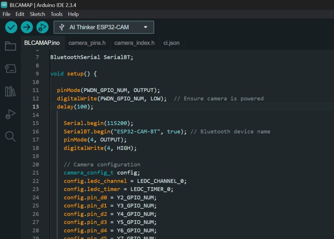
Task: Open the Search magnifier in sidebar
Action: coord(10,136)
